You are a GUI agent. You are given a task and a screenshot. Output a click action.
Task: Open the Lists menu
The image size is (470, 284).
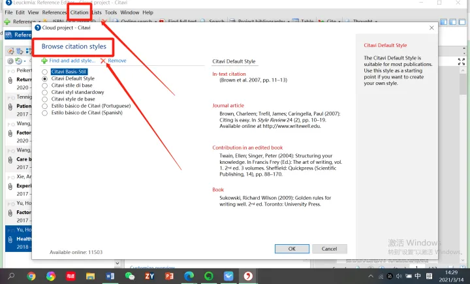click(97, 12)
